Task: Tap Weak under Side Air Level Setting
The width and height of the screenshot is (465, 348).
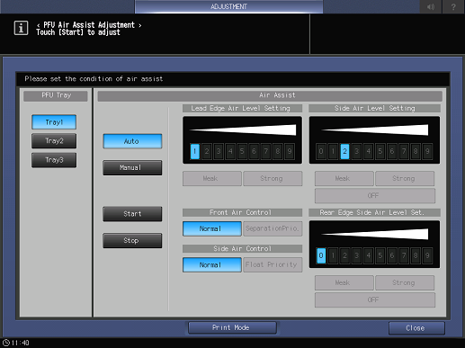Action: coord(344,179)
